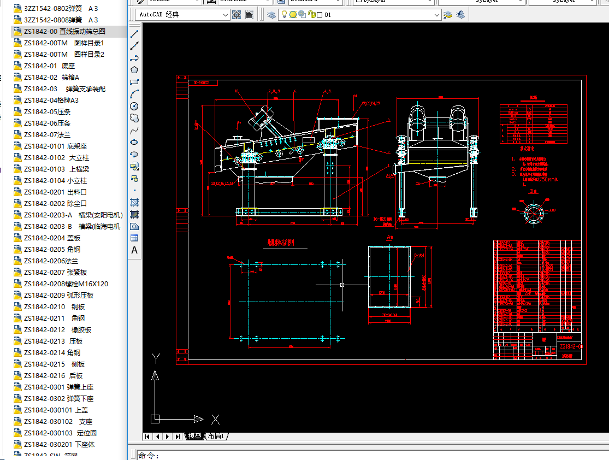Viewport: 609px width, 460px height.
Task: Toggle layer 01 viewport freeze icon
Action: click(x=302, y=14)
